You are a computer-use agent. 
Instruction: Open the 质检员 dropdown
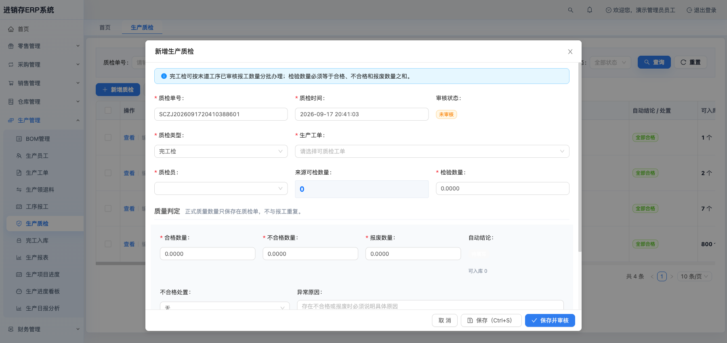click(x=221, y=188)
